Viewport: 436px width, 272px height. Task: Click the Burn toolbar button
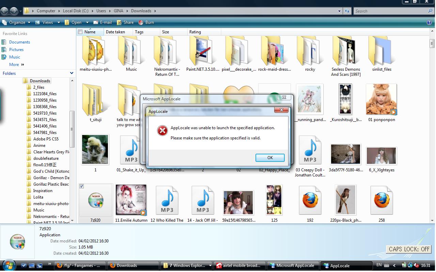pyautogui.click(x=146, y=22)
